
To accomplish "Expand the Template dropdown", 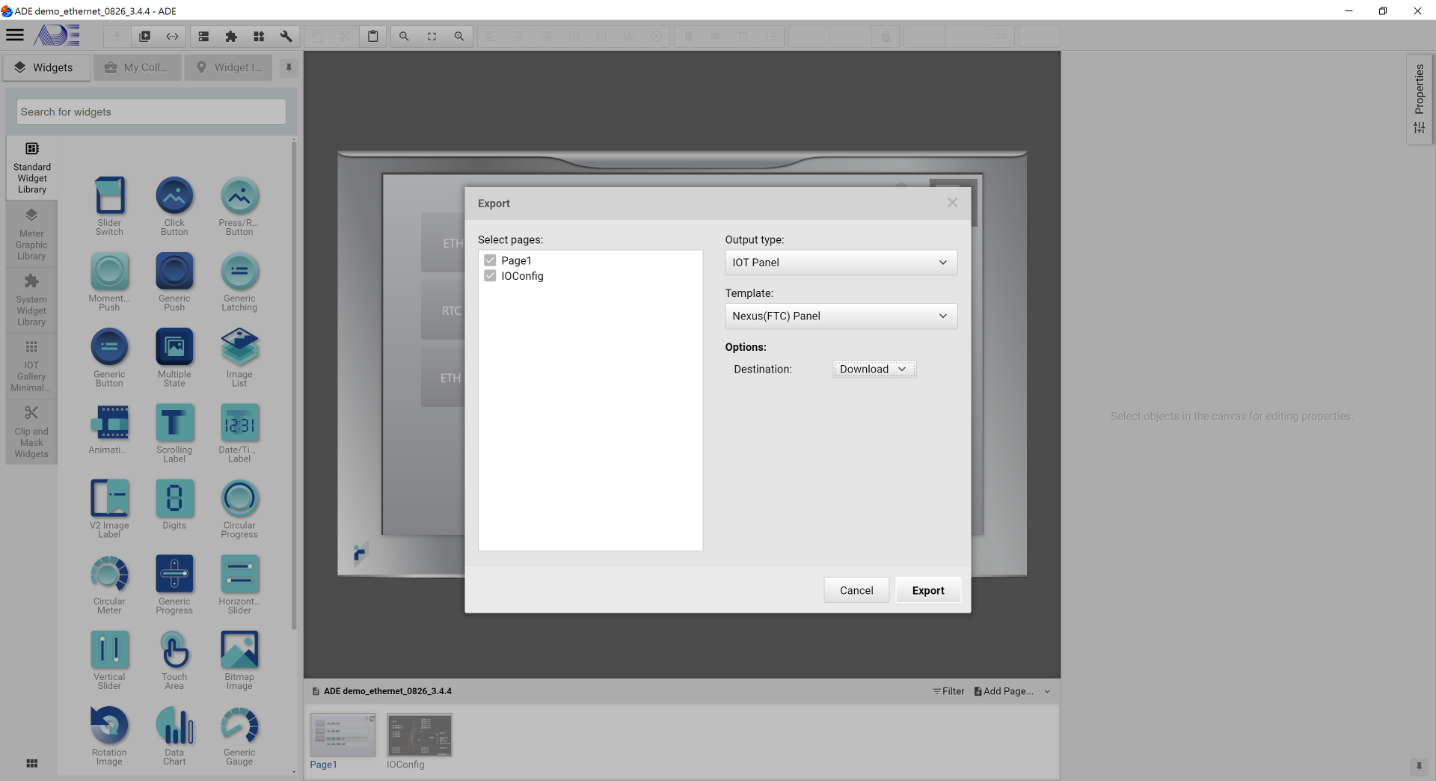I will (x=841, y=316).
